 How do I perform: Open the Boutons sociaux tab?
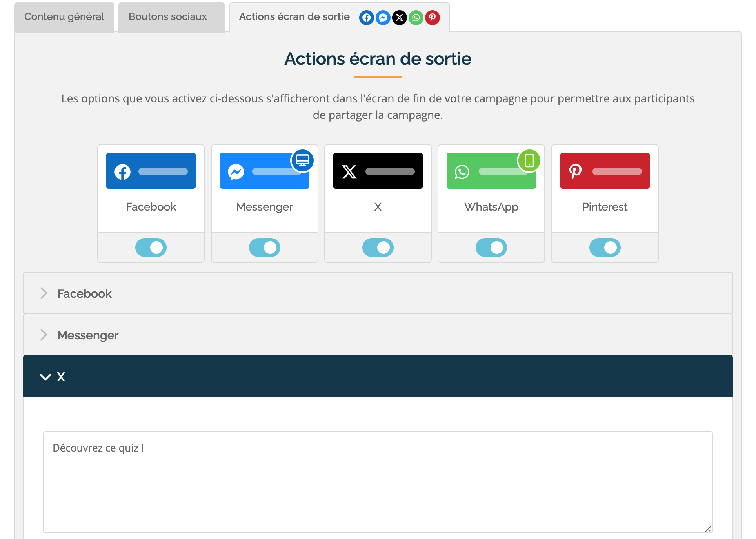tap(171, 17)
